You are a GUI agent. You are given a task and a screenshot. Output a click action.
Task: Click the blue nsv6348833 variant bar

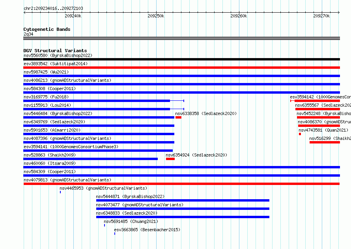click(183, 217)
